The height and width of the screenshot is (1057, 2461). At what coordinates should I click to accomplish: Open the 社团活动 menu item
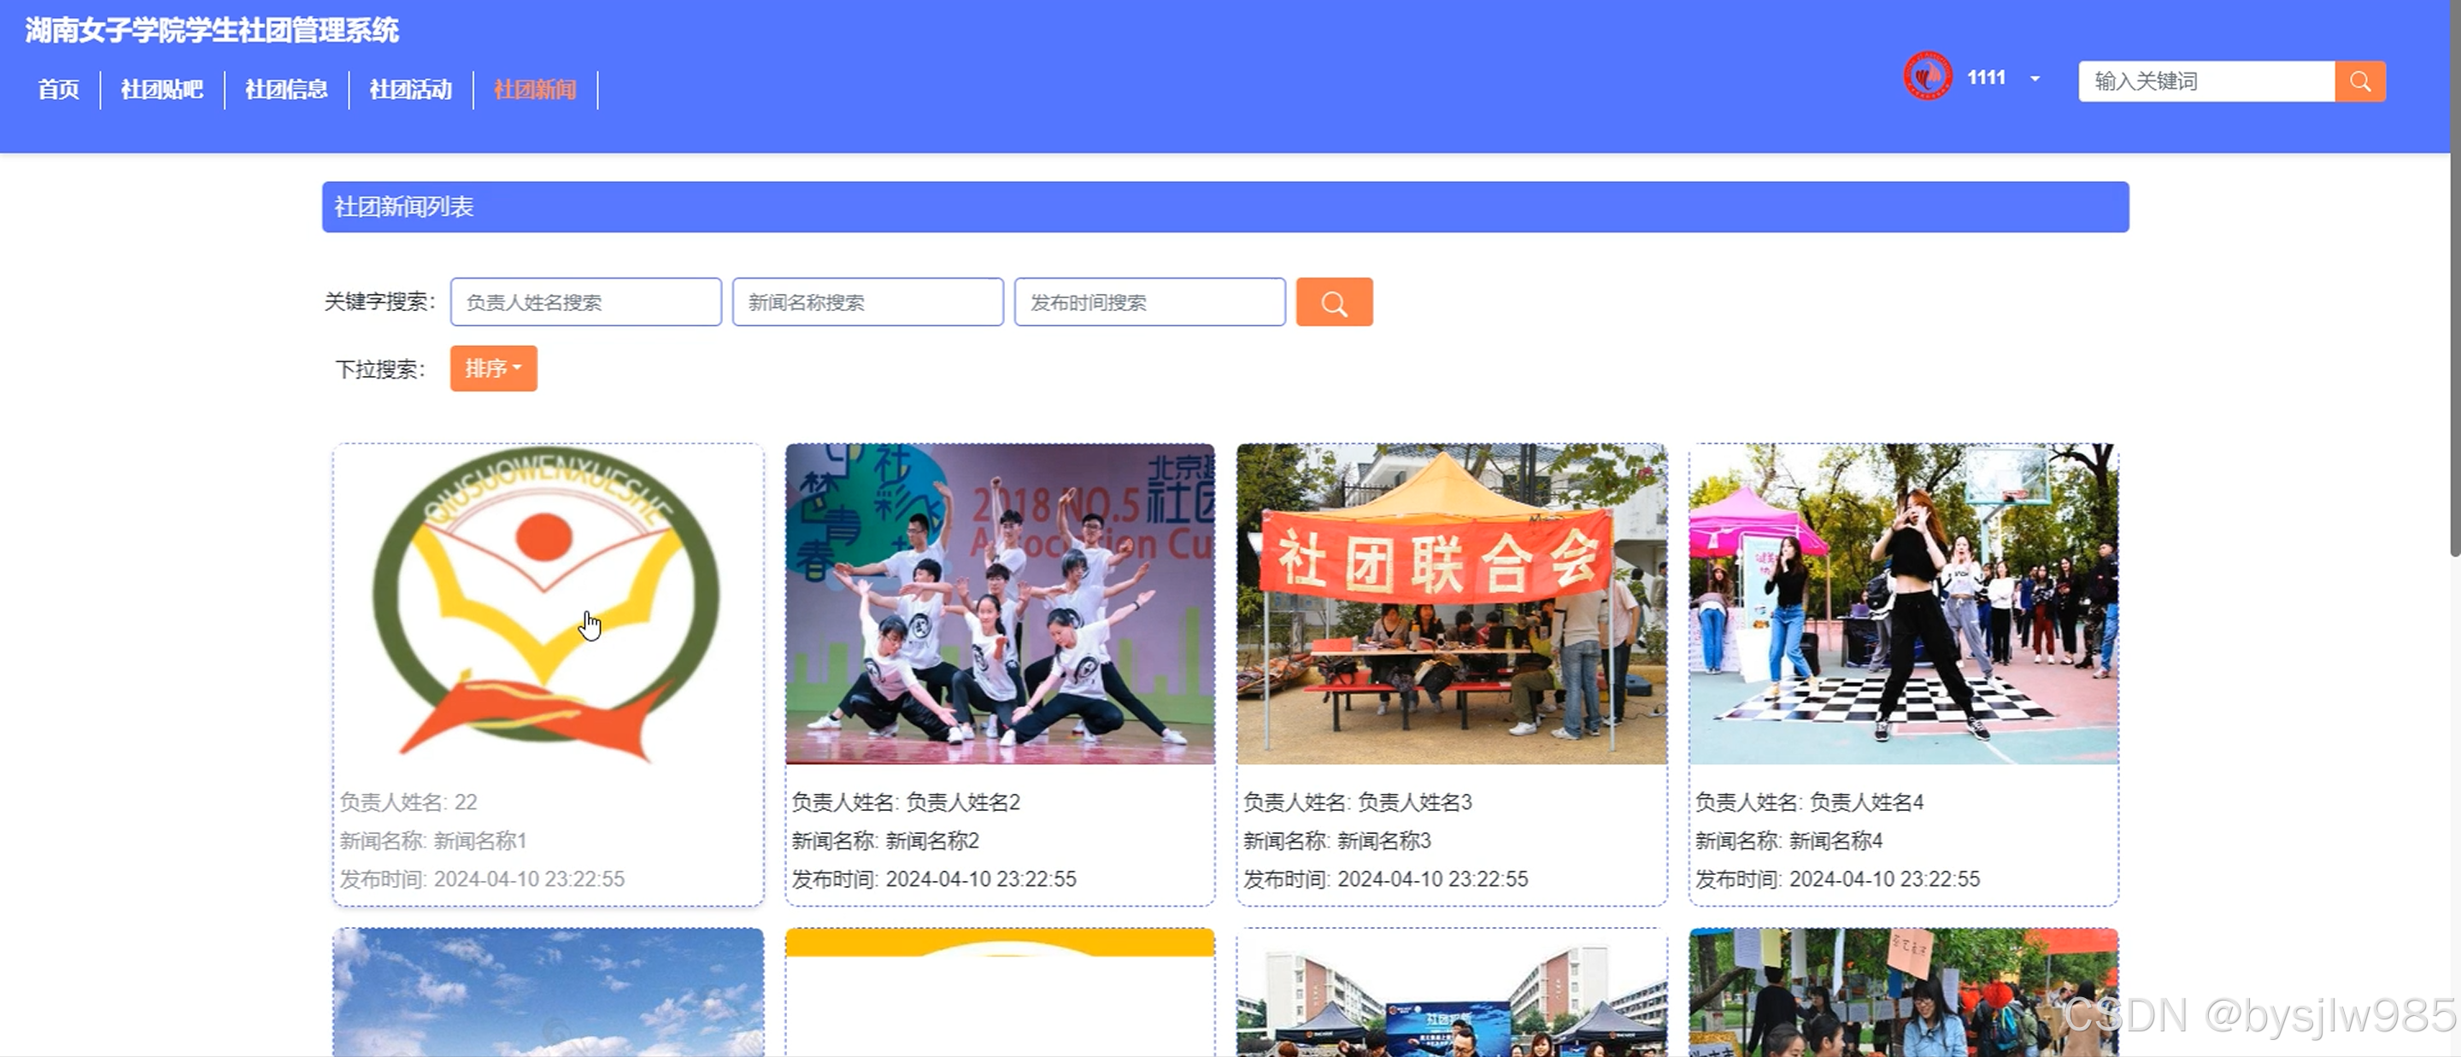click(x=410, y=90)
